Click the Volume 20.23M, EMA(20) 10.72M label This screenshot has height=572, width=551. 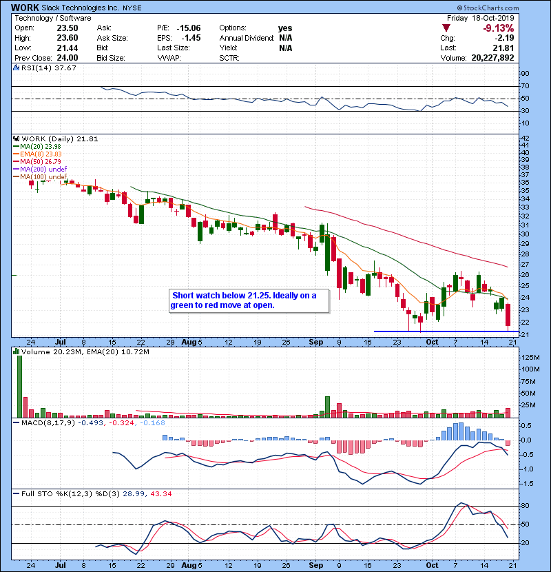[x=85, y=352]
